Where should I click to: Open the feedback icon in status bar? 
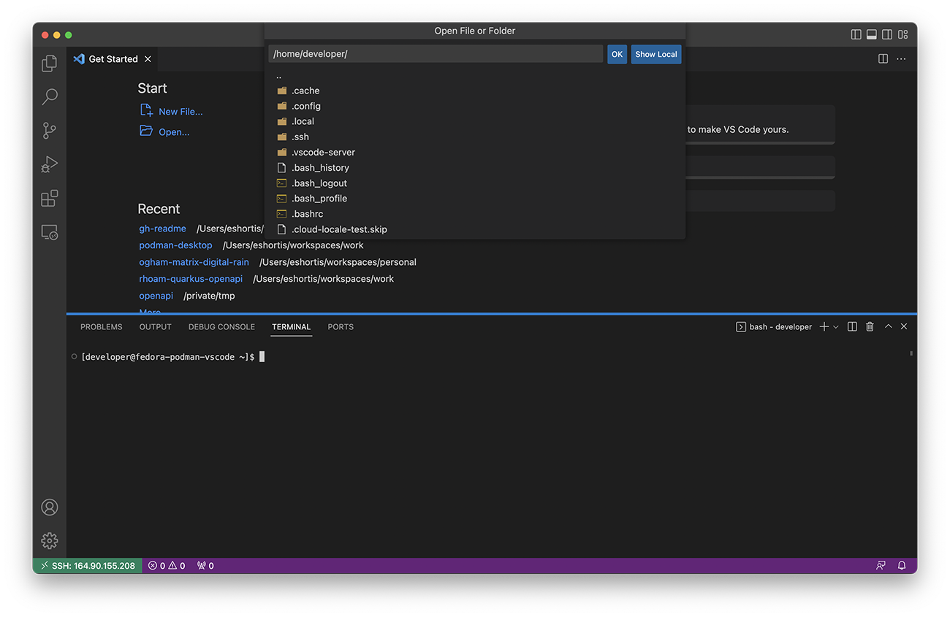881,566
